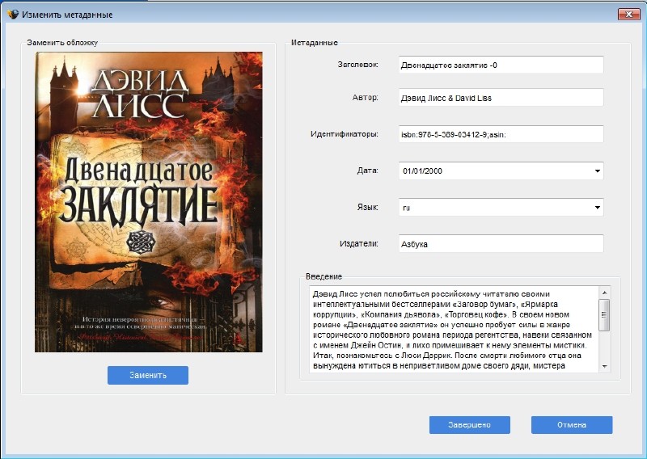This screenshot has height=459, width=647.
Task: Click the Издатели field containing Азбука
Action: tap(501, 243)
